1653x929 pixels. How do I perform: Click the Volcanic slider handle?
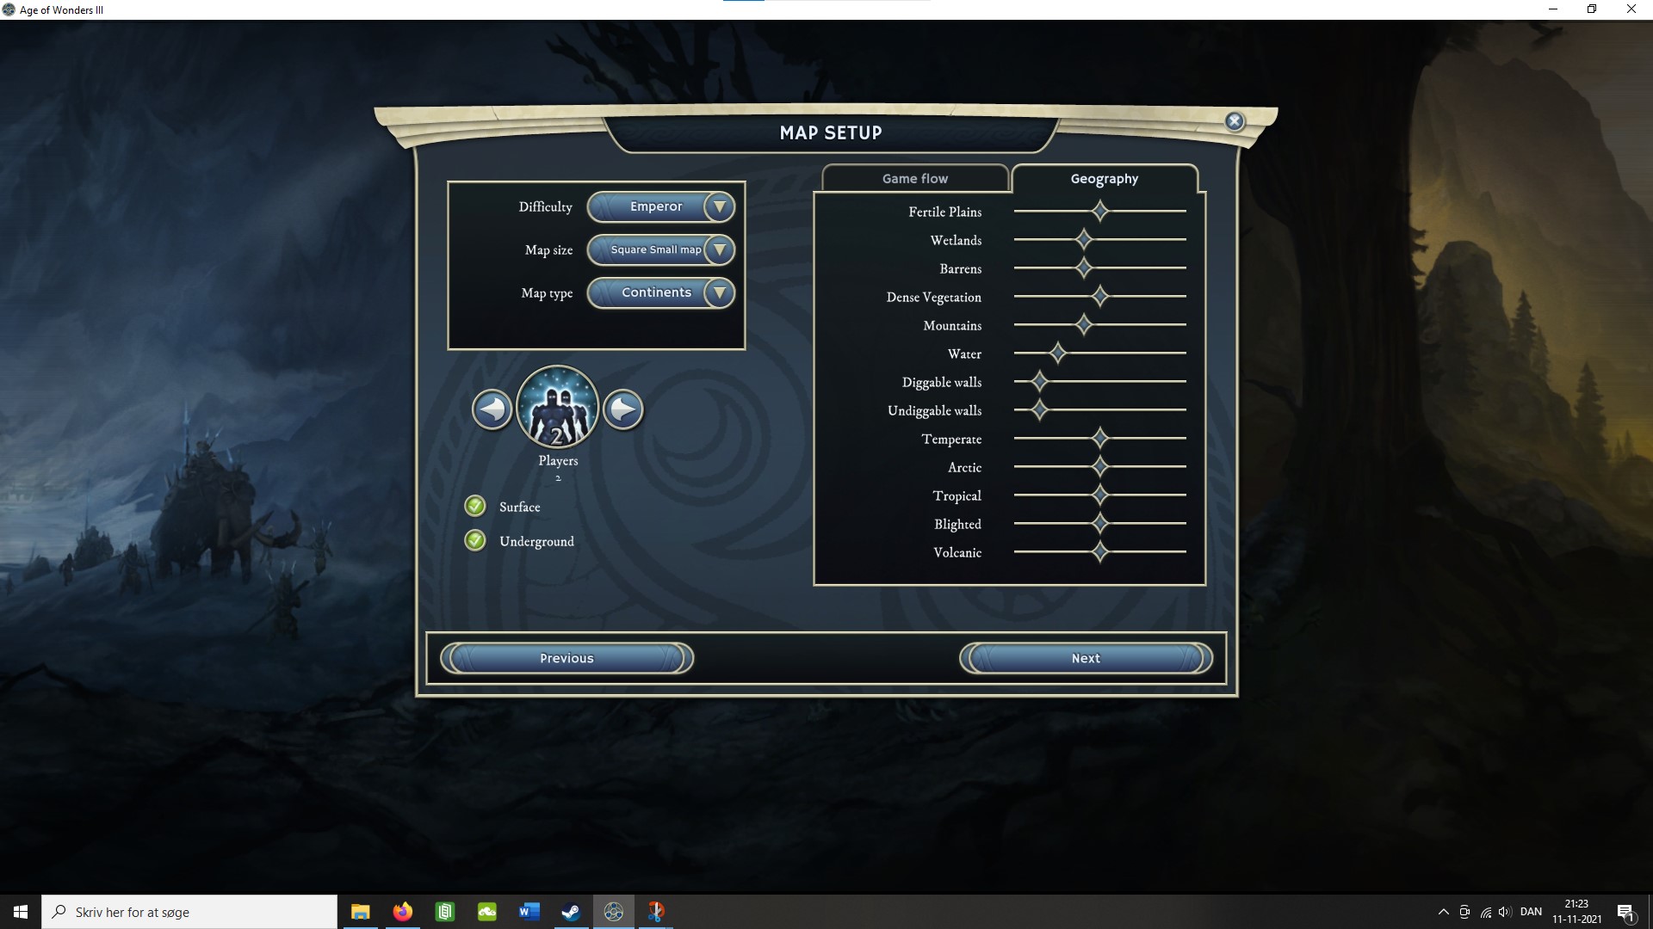(x=1100, y=551)
